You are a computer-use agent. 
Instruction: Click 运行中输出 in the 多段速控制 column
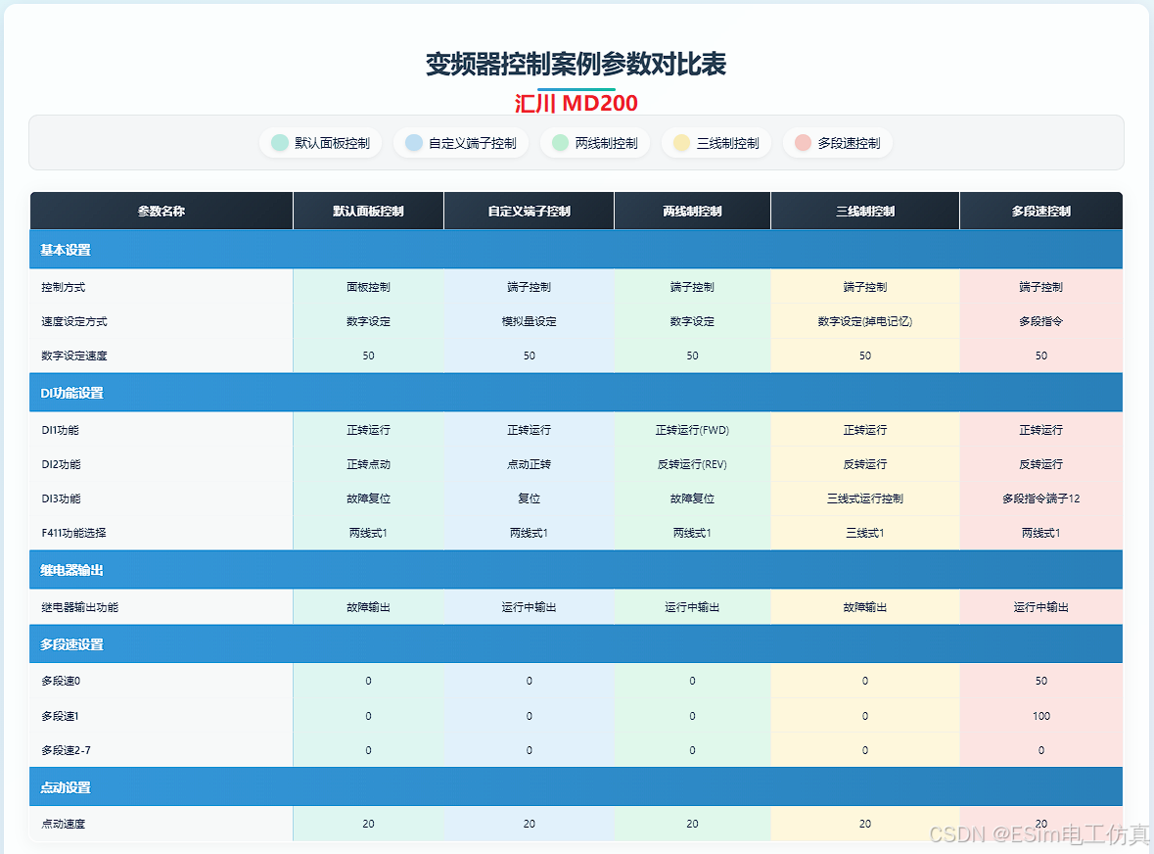coord(1041,607)
